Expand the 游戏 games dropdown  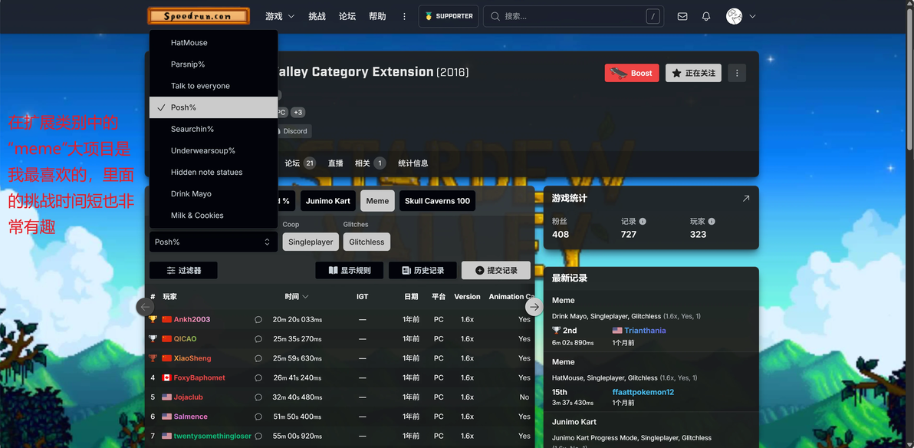click(280, 16)
